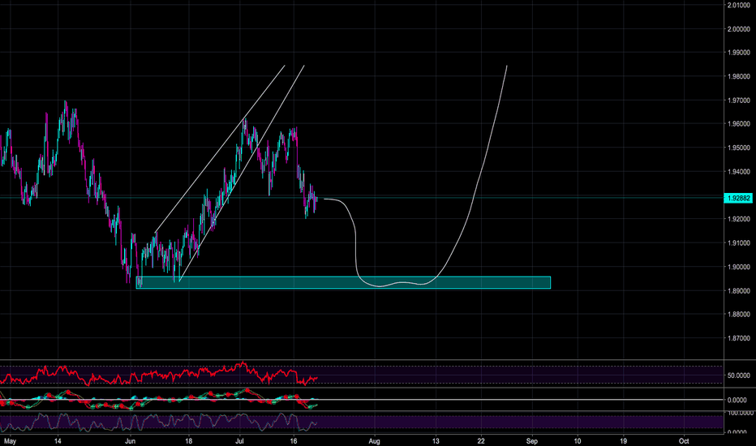
Task: Click the 19 date label on time axis
Action: tap(624, 440)
